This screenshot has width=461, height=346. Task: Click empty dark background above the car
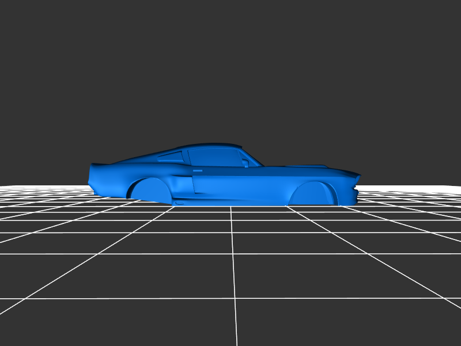tap(231, 69)
